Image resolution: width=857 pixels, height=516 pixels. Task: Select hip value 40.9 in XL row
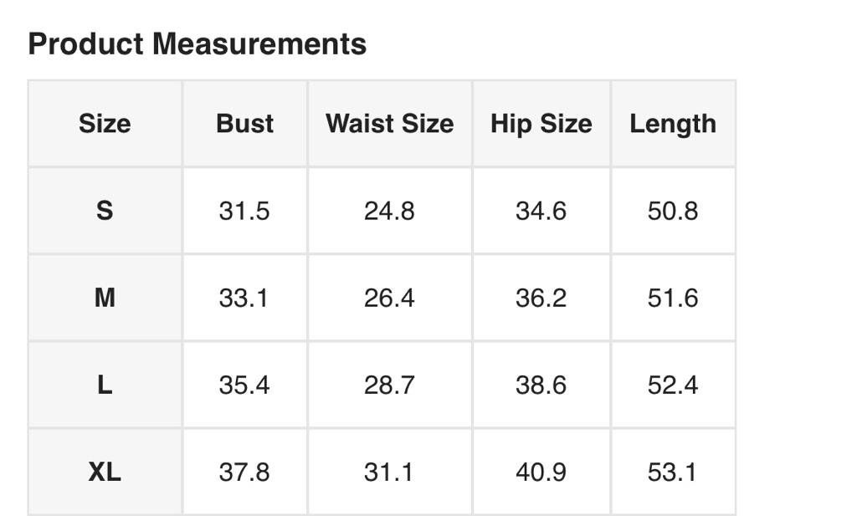tap(541, 472)
